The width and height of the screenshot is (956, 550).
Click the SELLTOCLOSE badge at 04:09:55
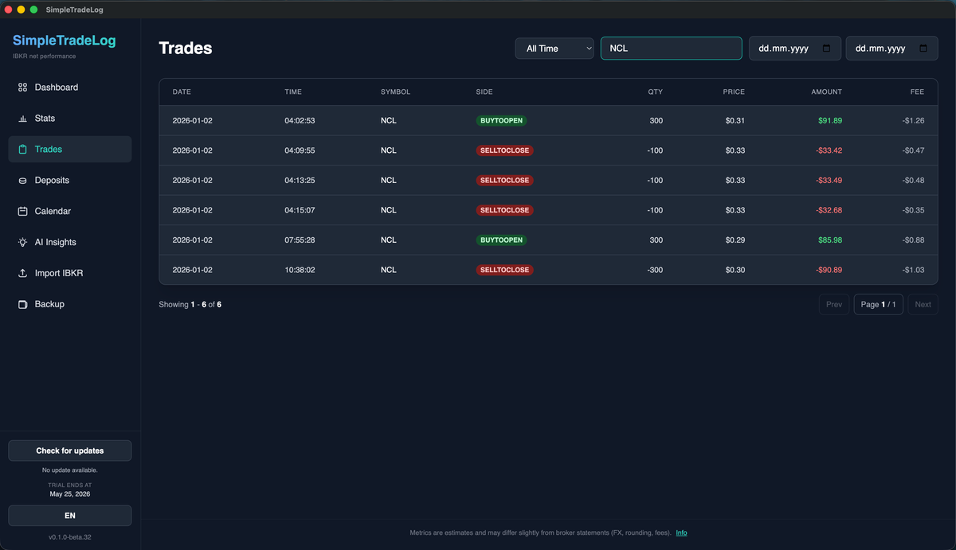pyautogui.click(x=504, y=150)
